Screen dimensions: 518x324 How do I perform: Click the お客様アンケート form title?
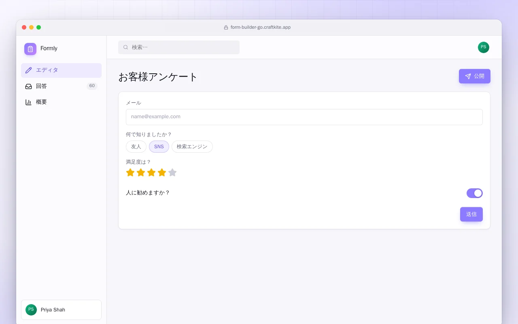coord(158,77)
